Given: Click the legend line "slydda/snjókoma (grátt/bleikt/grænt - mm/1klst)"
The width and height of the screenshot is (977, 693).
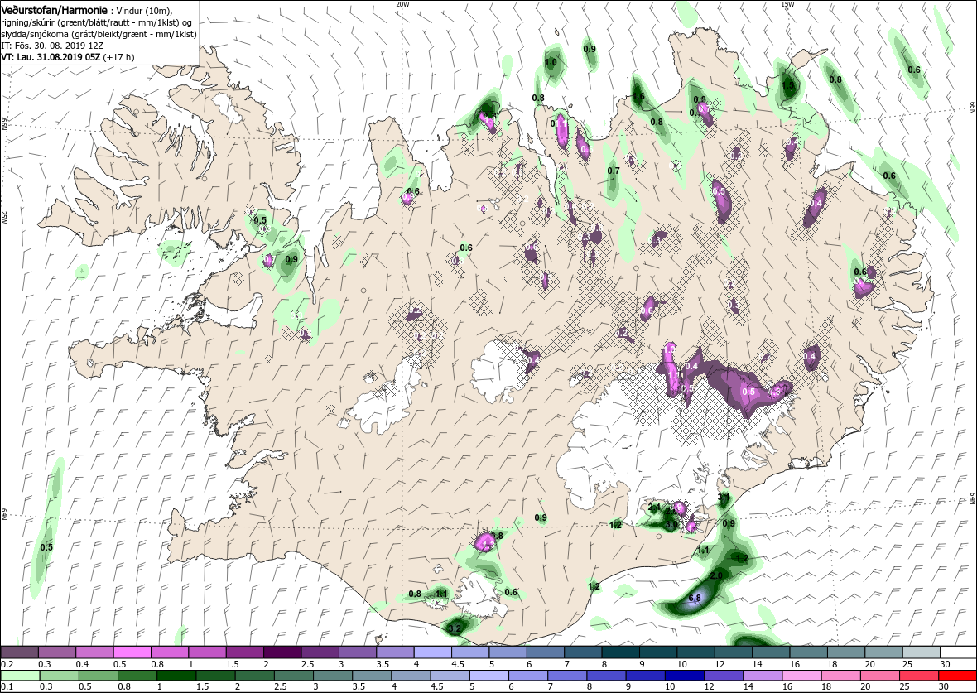Looking at the screenshot, I should pos(99,34).
